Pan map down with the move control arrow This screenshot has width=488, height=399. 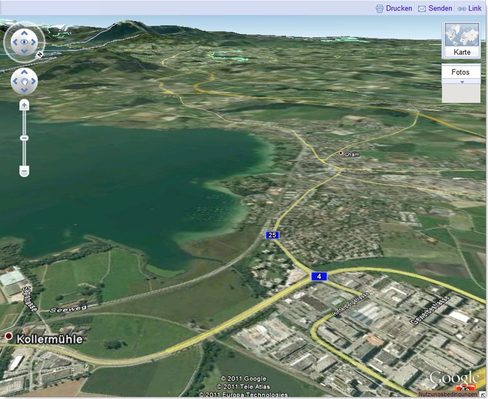coord(24,90)
